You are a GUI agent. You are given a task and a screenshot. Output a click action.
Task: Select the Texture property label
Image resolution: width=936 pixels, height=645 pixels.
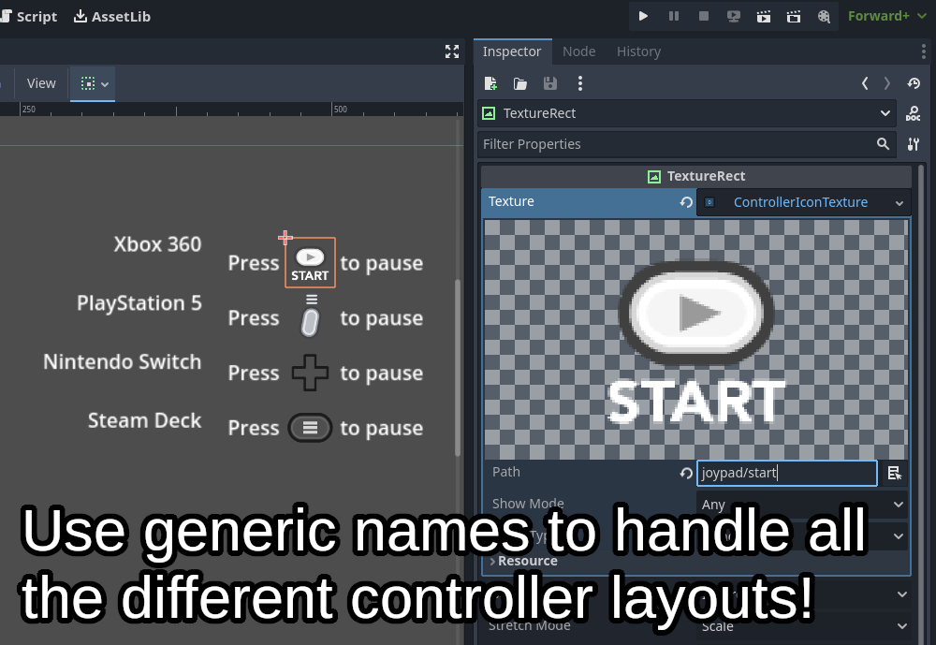512,202
